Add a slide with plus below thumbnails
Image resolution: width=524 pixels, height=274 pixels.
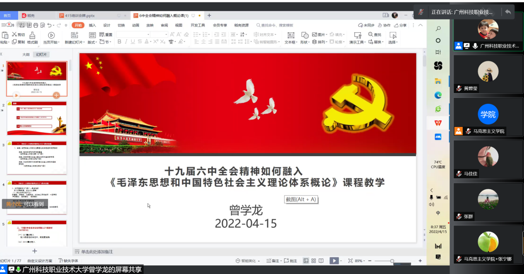(x=35, y=251)
